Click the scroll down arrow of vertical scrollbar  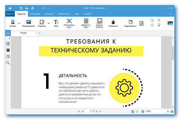[x=173, y=107]
